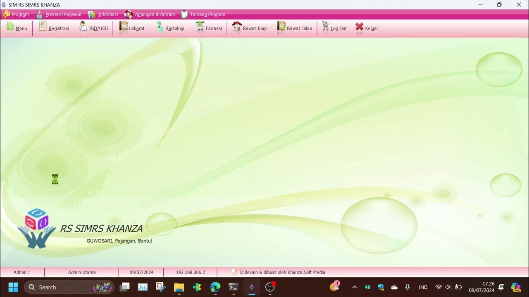Click the 'RS SIMRS KHANZA' hospital name text

point(101,229)
